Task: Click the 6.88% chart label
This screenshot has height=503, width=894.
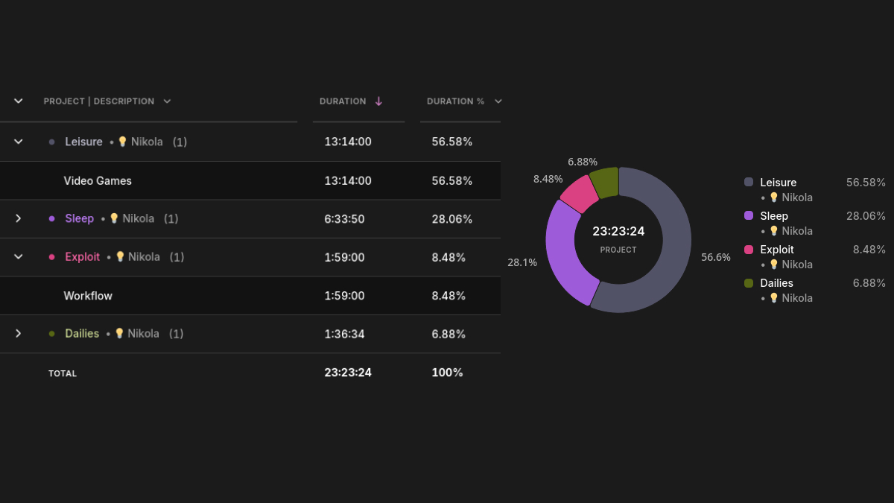Action: pyautogui.click(x=583, y=162)
